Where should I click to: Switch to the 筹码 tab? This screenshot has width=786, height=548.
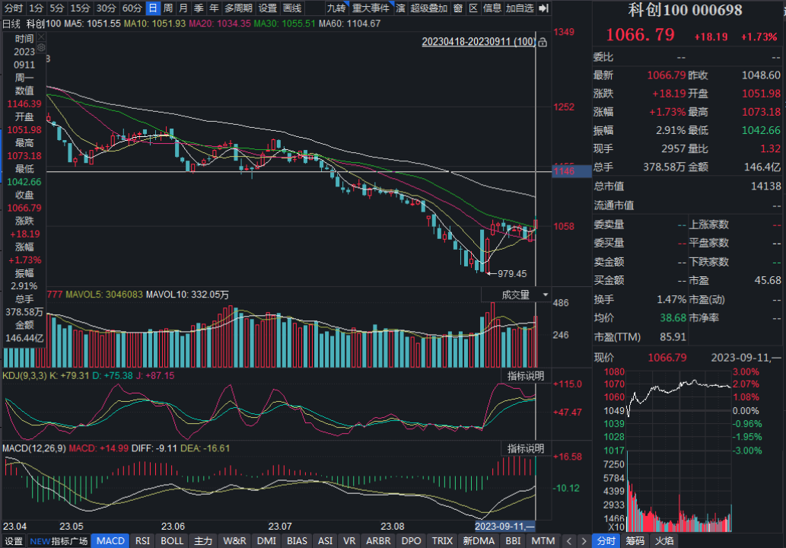click(x=635, y=540)
